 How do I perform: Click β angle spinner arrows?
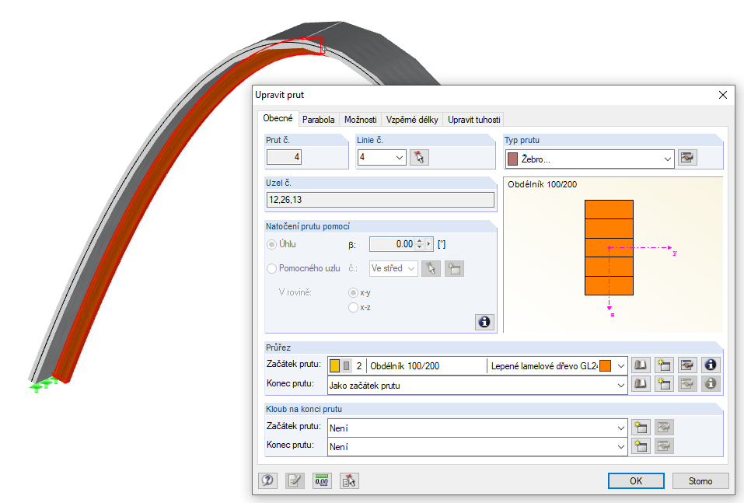(x=420, y=244)
